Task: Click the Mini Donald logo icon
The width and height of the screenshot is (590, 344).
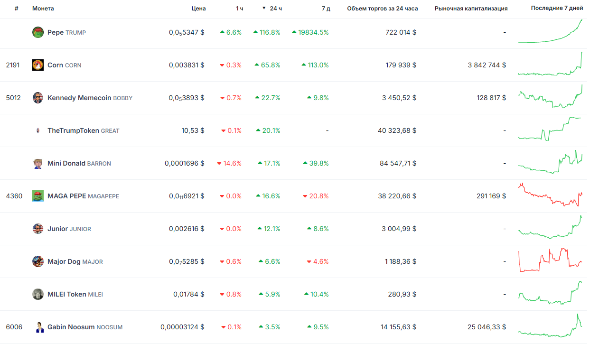Action: (x=38, y=163)
